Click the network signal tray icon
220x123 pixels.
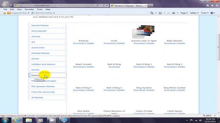tap(196, 120)
